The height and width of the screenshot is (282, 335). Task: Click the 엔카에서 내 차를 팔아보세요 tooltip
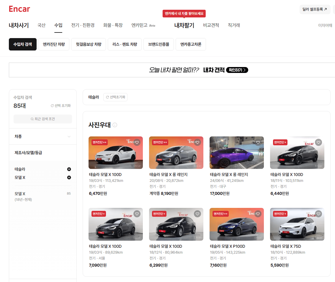[184, 14]
